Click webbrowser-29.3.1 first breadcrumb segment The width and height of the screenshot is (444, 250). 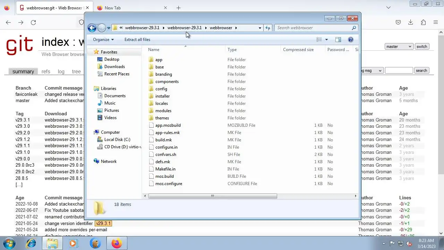pyautogui.click(x=142, y=28)
